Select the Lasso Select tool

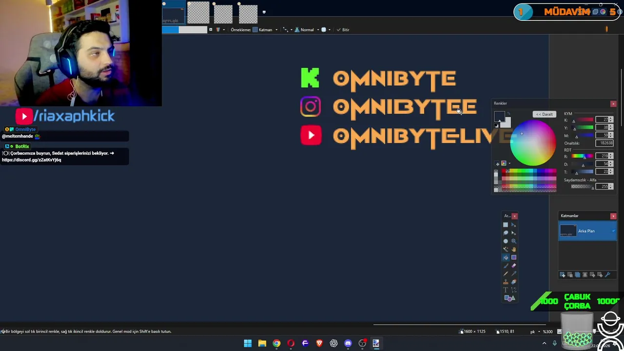point(506,233)
